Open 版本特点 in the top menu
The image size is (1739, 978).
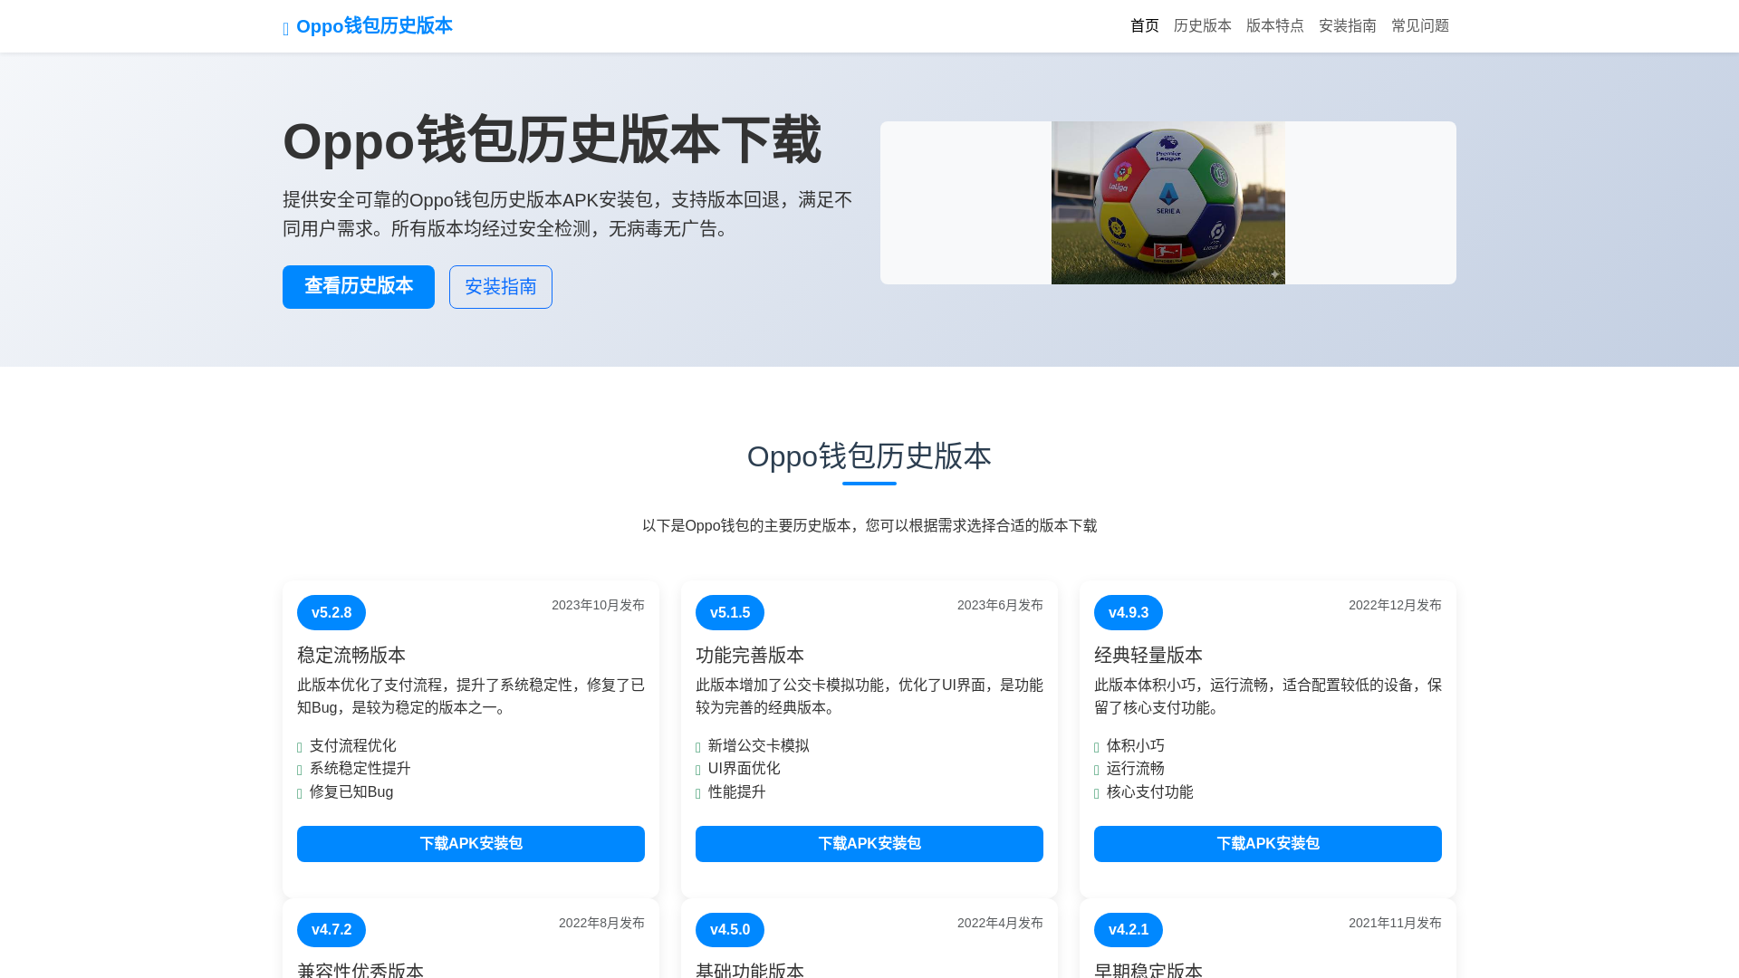pos(1274,26)
